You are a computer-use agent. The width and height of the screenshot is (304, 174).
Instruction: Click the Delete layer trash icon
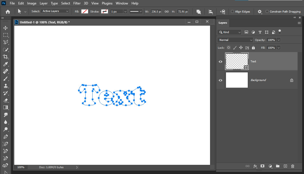293,166
